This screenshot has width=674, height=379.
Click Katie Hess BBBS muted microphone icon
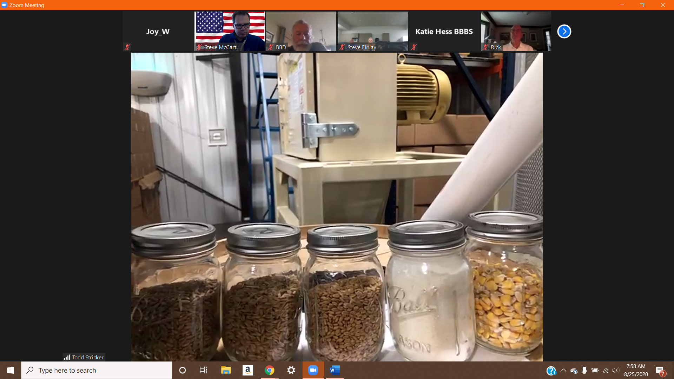click(x=414, y=47)
